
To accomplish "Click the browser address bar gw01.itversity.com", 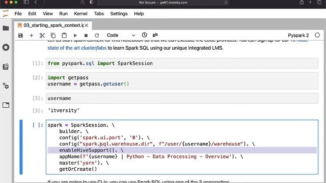I will pyautogui.click(x=163, y=3).
